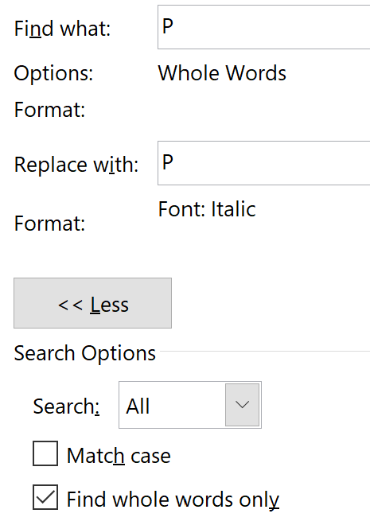The height and width of the screenshot is (525, 370).
Task: Click the Replace with input field
Action: tap(264, 163)
